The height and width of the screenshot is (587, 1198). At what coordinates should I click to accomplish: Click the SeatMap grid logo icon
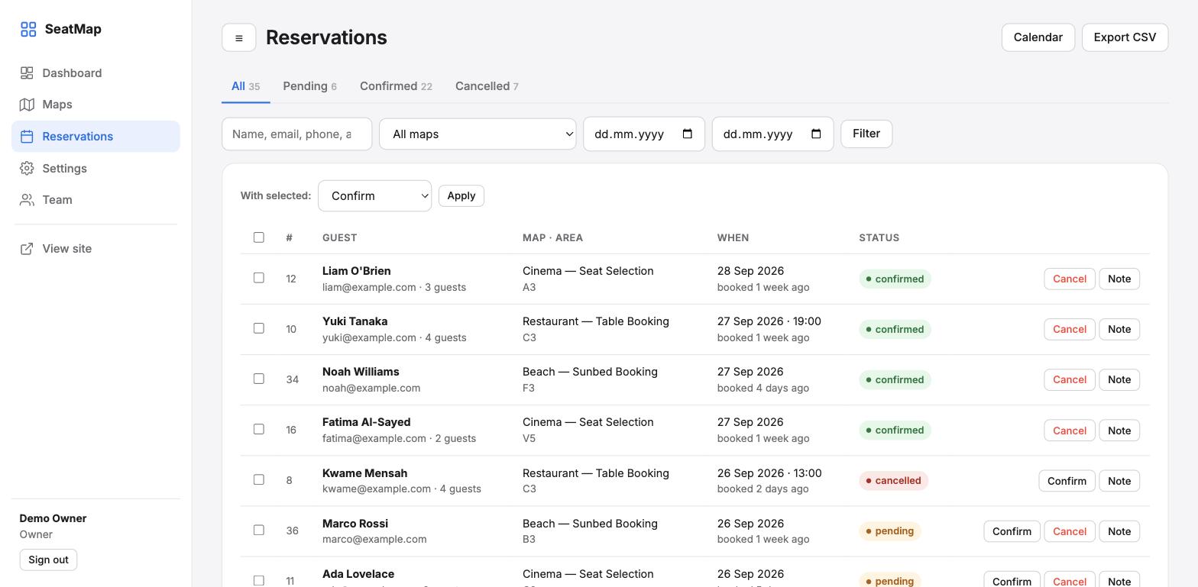28,29
